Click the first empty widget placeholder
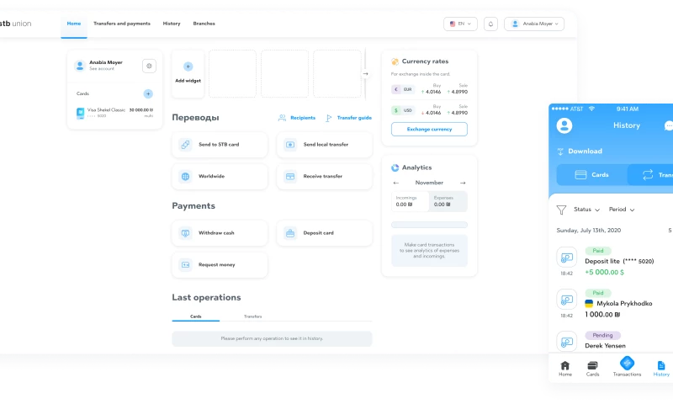673x404 pixels. click(x=233, y=74)
